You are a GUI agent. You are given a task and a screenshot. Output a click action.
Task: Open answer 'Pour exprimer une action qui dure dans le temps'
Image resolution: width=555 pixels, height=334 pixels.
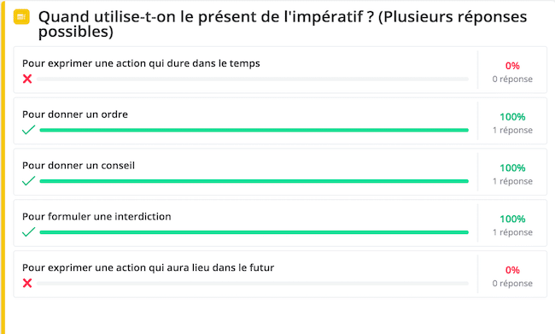[x=141, y=63]
